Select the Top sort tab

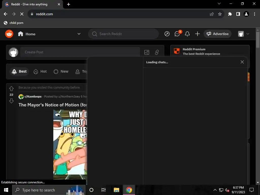pos(81,71)
